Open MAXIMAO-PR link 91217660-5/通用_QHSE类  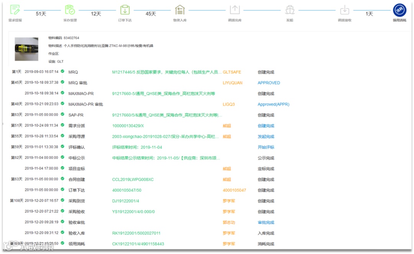coord(163,93)
